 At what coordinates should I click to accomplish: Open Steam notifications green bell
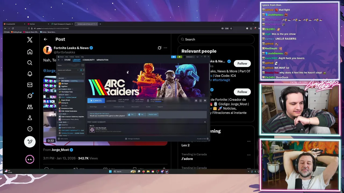point(180,57)
